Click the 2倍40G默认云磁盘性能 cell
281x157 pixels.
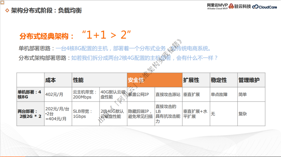(x=113, y=114)
